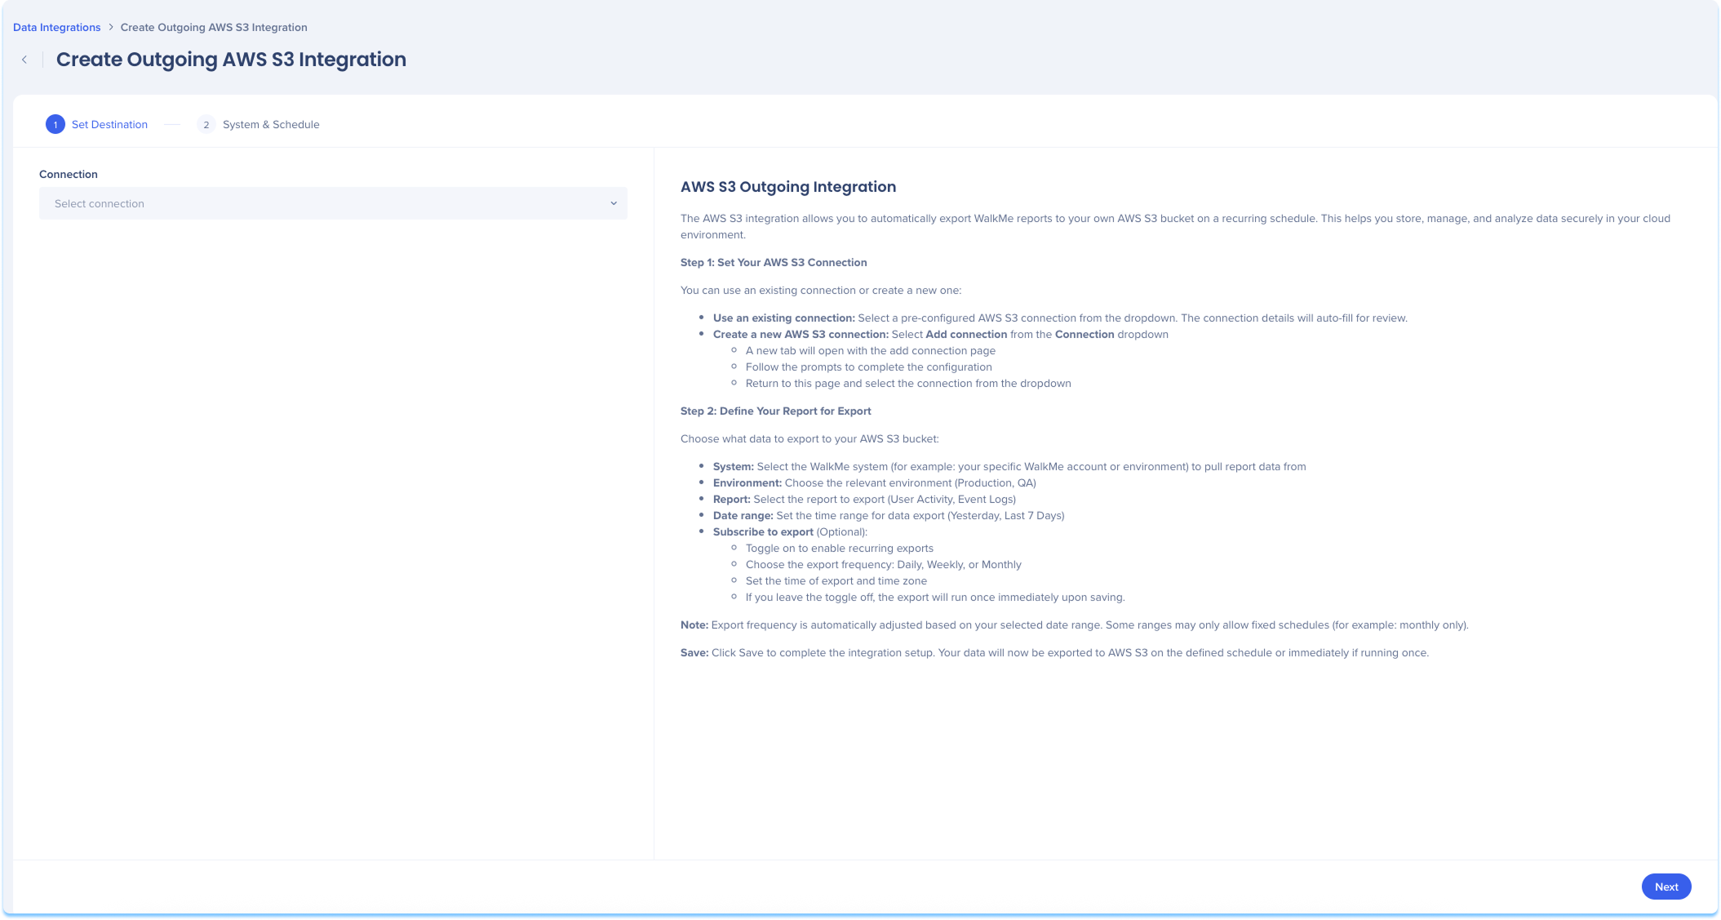Click 'A new tab will open' sub-bullet
The height and width of the screenshot is (920, 1721).
[x=871, y=351]
